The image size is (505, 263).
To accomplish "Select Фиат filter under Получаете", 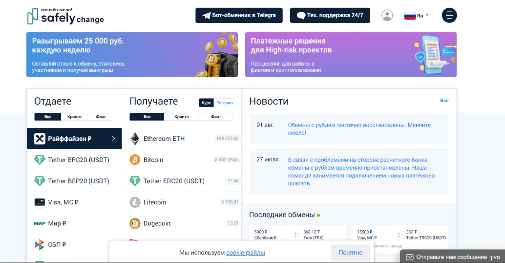I will [x=216, y=117].
